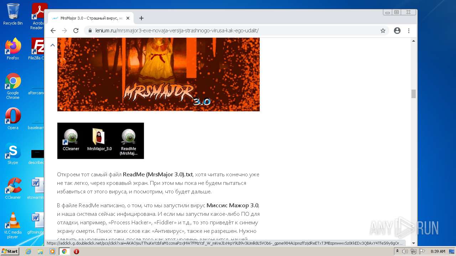The height and width of the screenshot is (256, 456).
Task: Open the Chrome profile account icon
Action: 397,31
